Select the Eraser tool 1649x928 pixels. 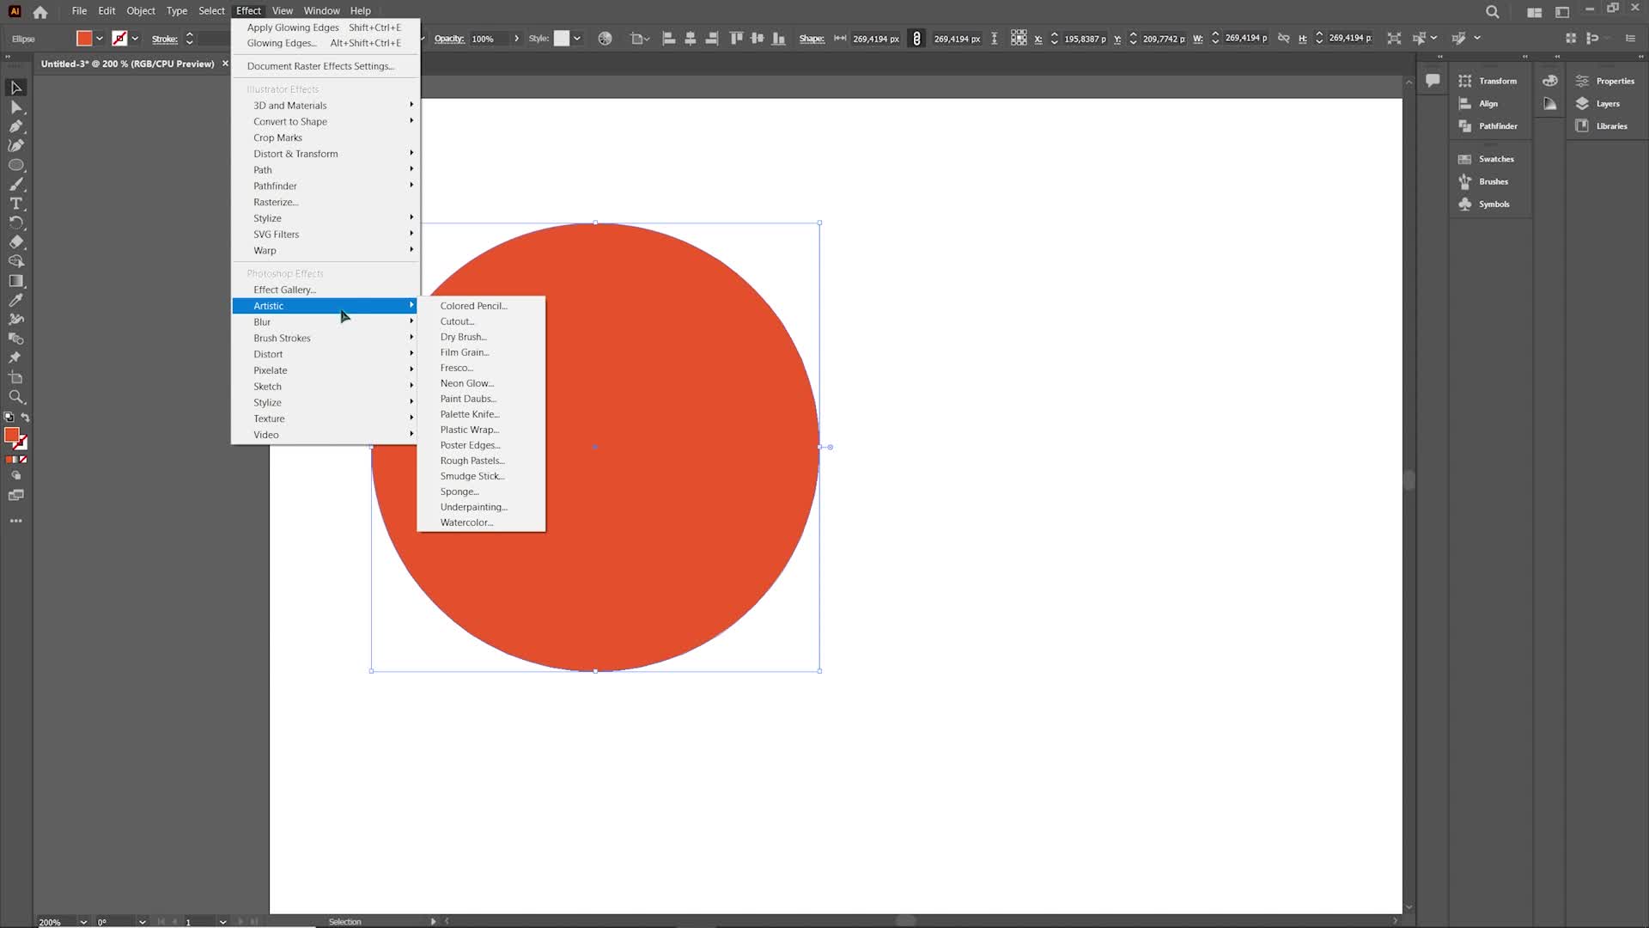click(x=15, y=242)
